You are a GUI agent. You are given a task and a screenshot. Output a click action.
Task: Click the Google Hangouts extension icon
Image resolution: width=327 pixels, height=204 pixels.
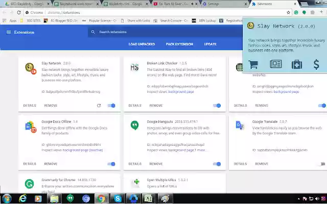134,125
